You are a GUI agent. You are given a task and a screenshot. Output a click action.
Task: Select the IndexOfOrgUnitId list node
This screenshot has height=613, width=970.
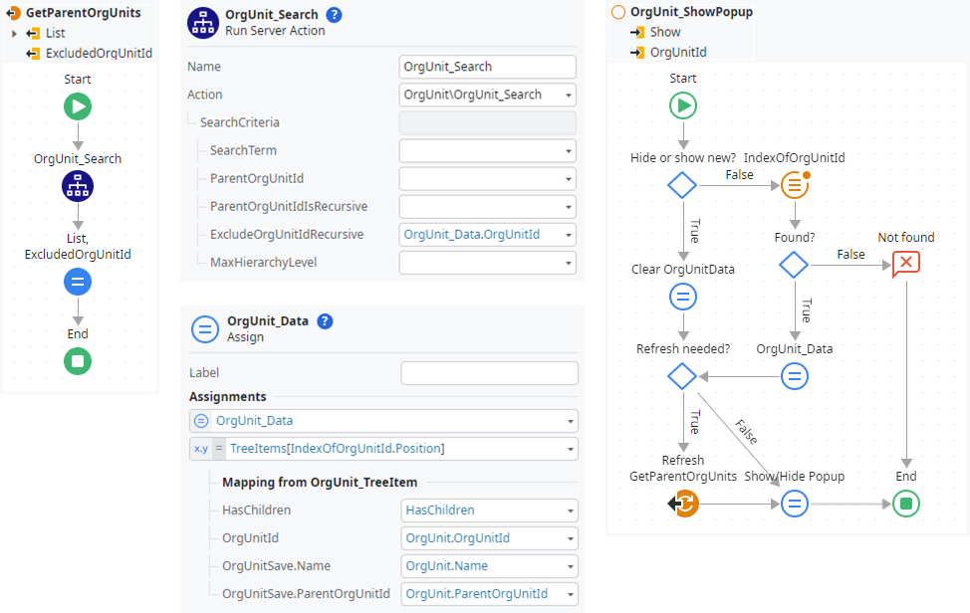pyautogui.click(x=794, y=185)
